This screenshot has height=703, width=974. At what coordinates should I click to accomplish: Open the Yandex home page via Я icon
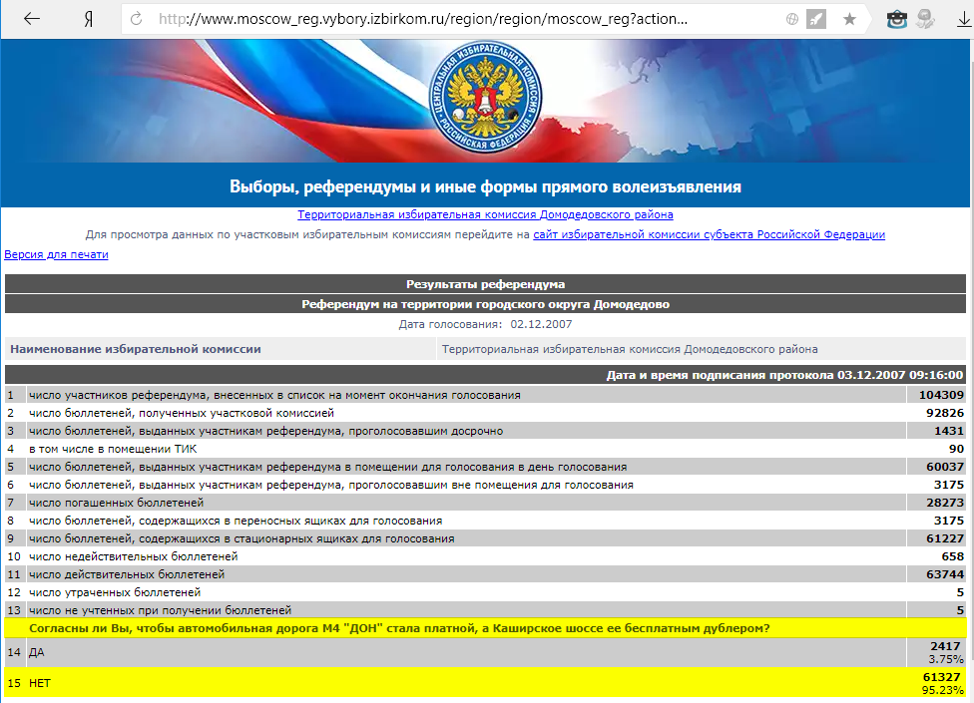point(88,19)
